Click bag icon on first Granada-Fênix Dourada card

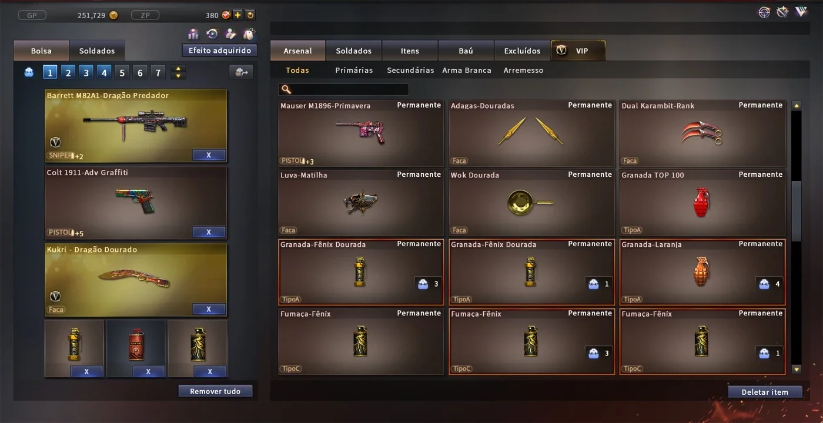[422, 284]
